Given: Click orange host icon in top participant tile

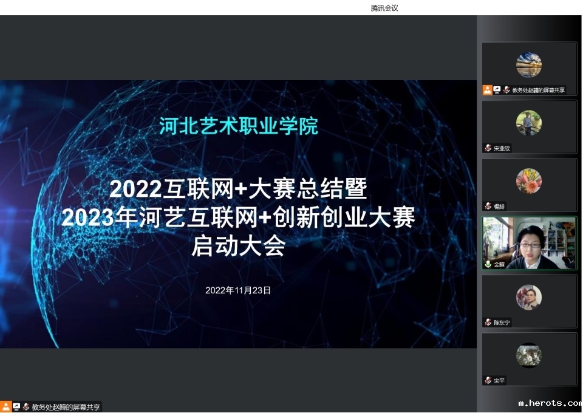Looking at the screenshot, I should click(487, 90).
